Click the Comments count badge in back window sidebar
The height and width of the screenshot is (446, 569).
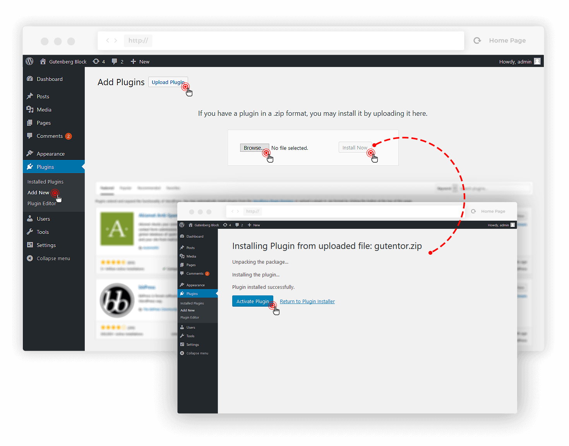(69, 136)
